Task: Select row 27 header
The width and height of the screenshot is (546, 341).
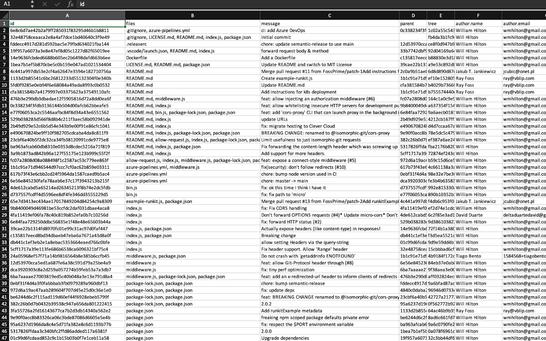Action: (4, 201)
